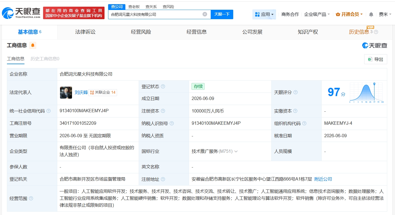
Task: Click the registered address text
Action: [x=252, y=179]
